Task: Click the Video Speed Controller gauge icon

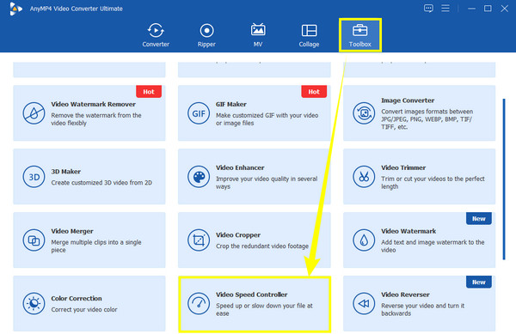Action: pyautogui.click(x=199, y=303)
